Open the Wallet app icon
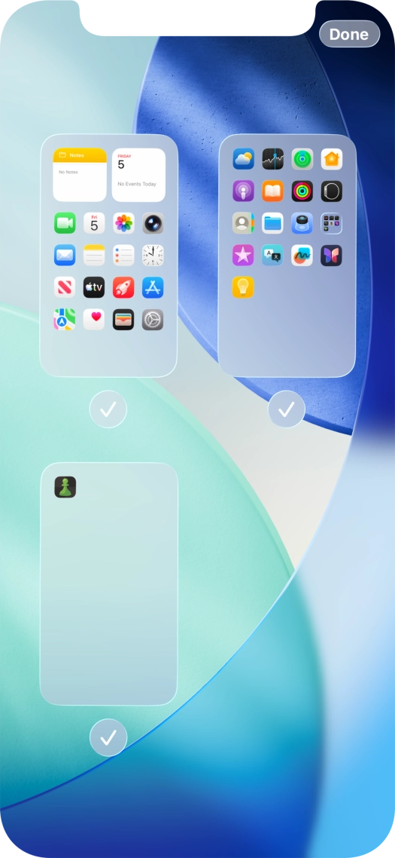Image resolution: width=395 pixels, height=858 pixels. point(123,320)
